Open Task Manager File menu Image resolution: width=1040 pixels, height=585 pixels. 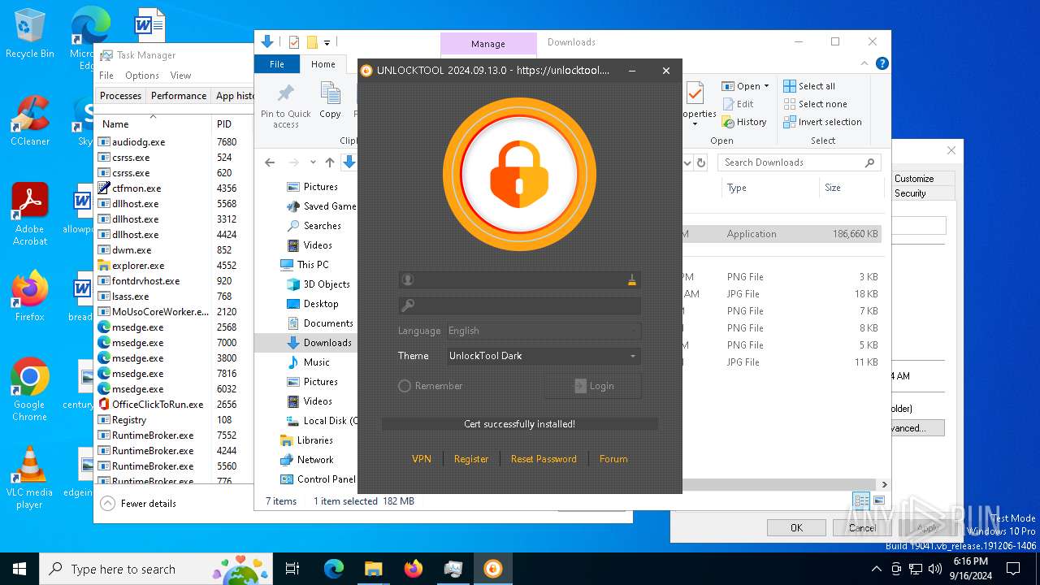106,76
